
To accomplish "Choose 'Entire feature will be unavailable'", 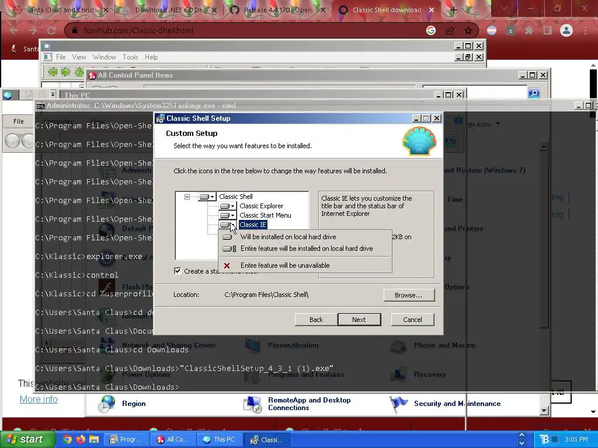I will [x=305, y=265].
